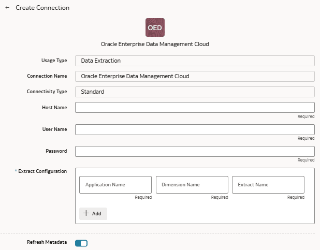Image resolution: width=320 pixels, height=250 pixels.
Task: Click the Application Name field
Action: 115,185
